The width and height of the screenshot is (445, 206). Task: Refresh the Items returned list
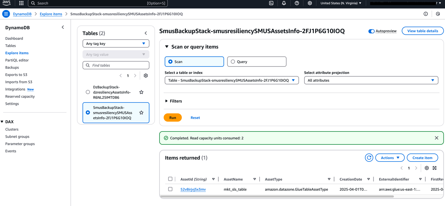(x=369, y=157)
